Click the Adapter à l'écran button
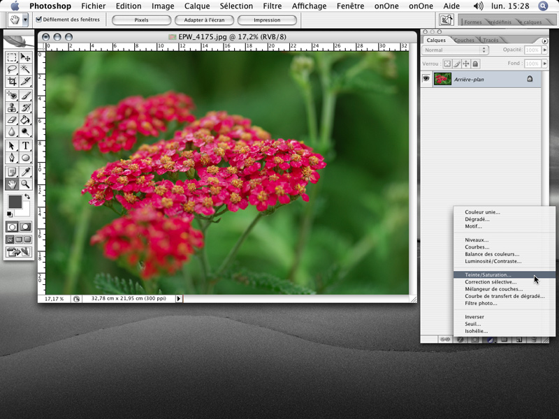 pos(204,20)
